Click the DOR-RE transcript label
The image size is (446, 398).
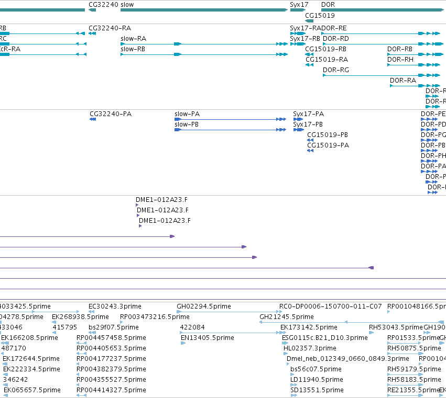pos(334,28)
